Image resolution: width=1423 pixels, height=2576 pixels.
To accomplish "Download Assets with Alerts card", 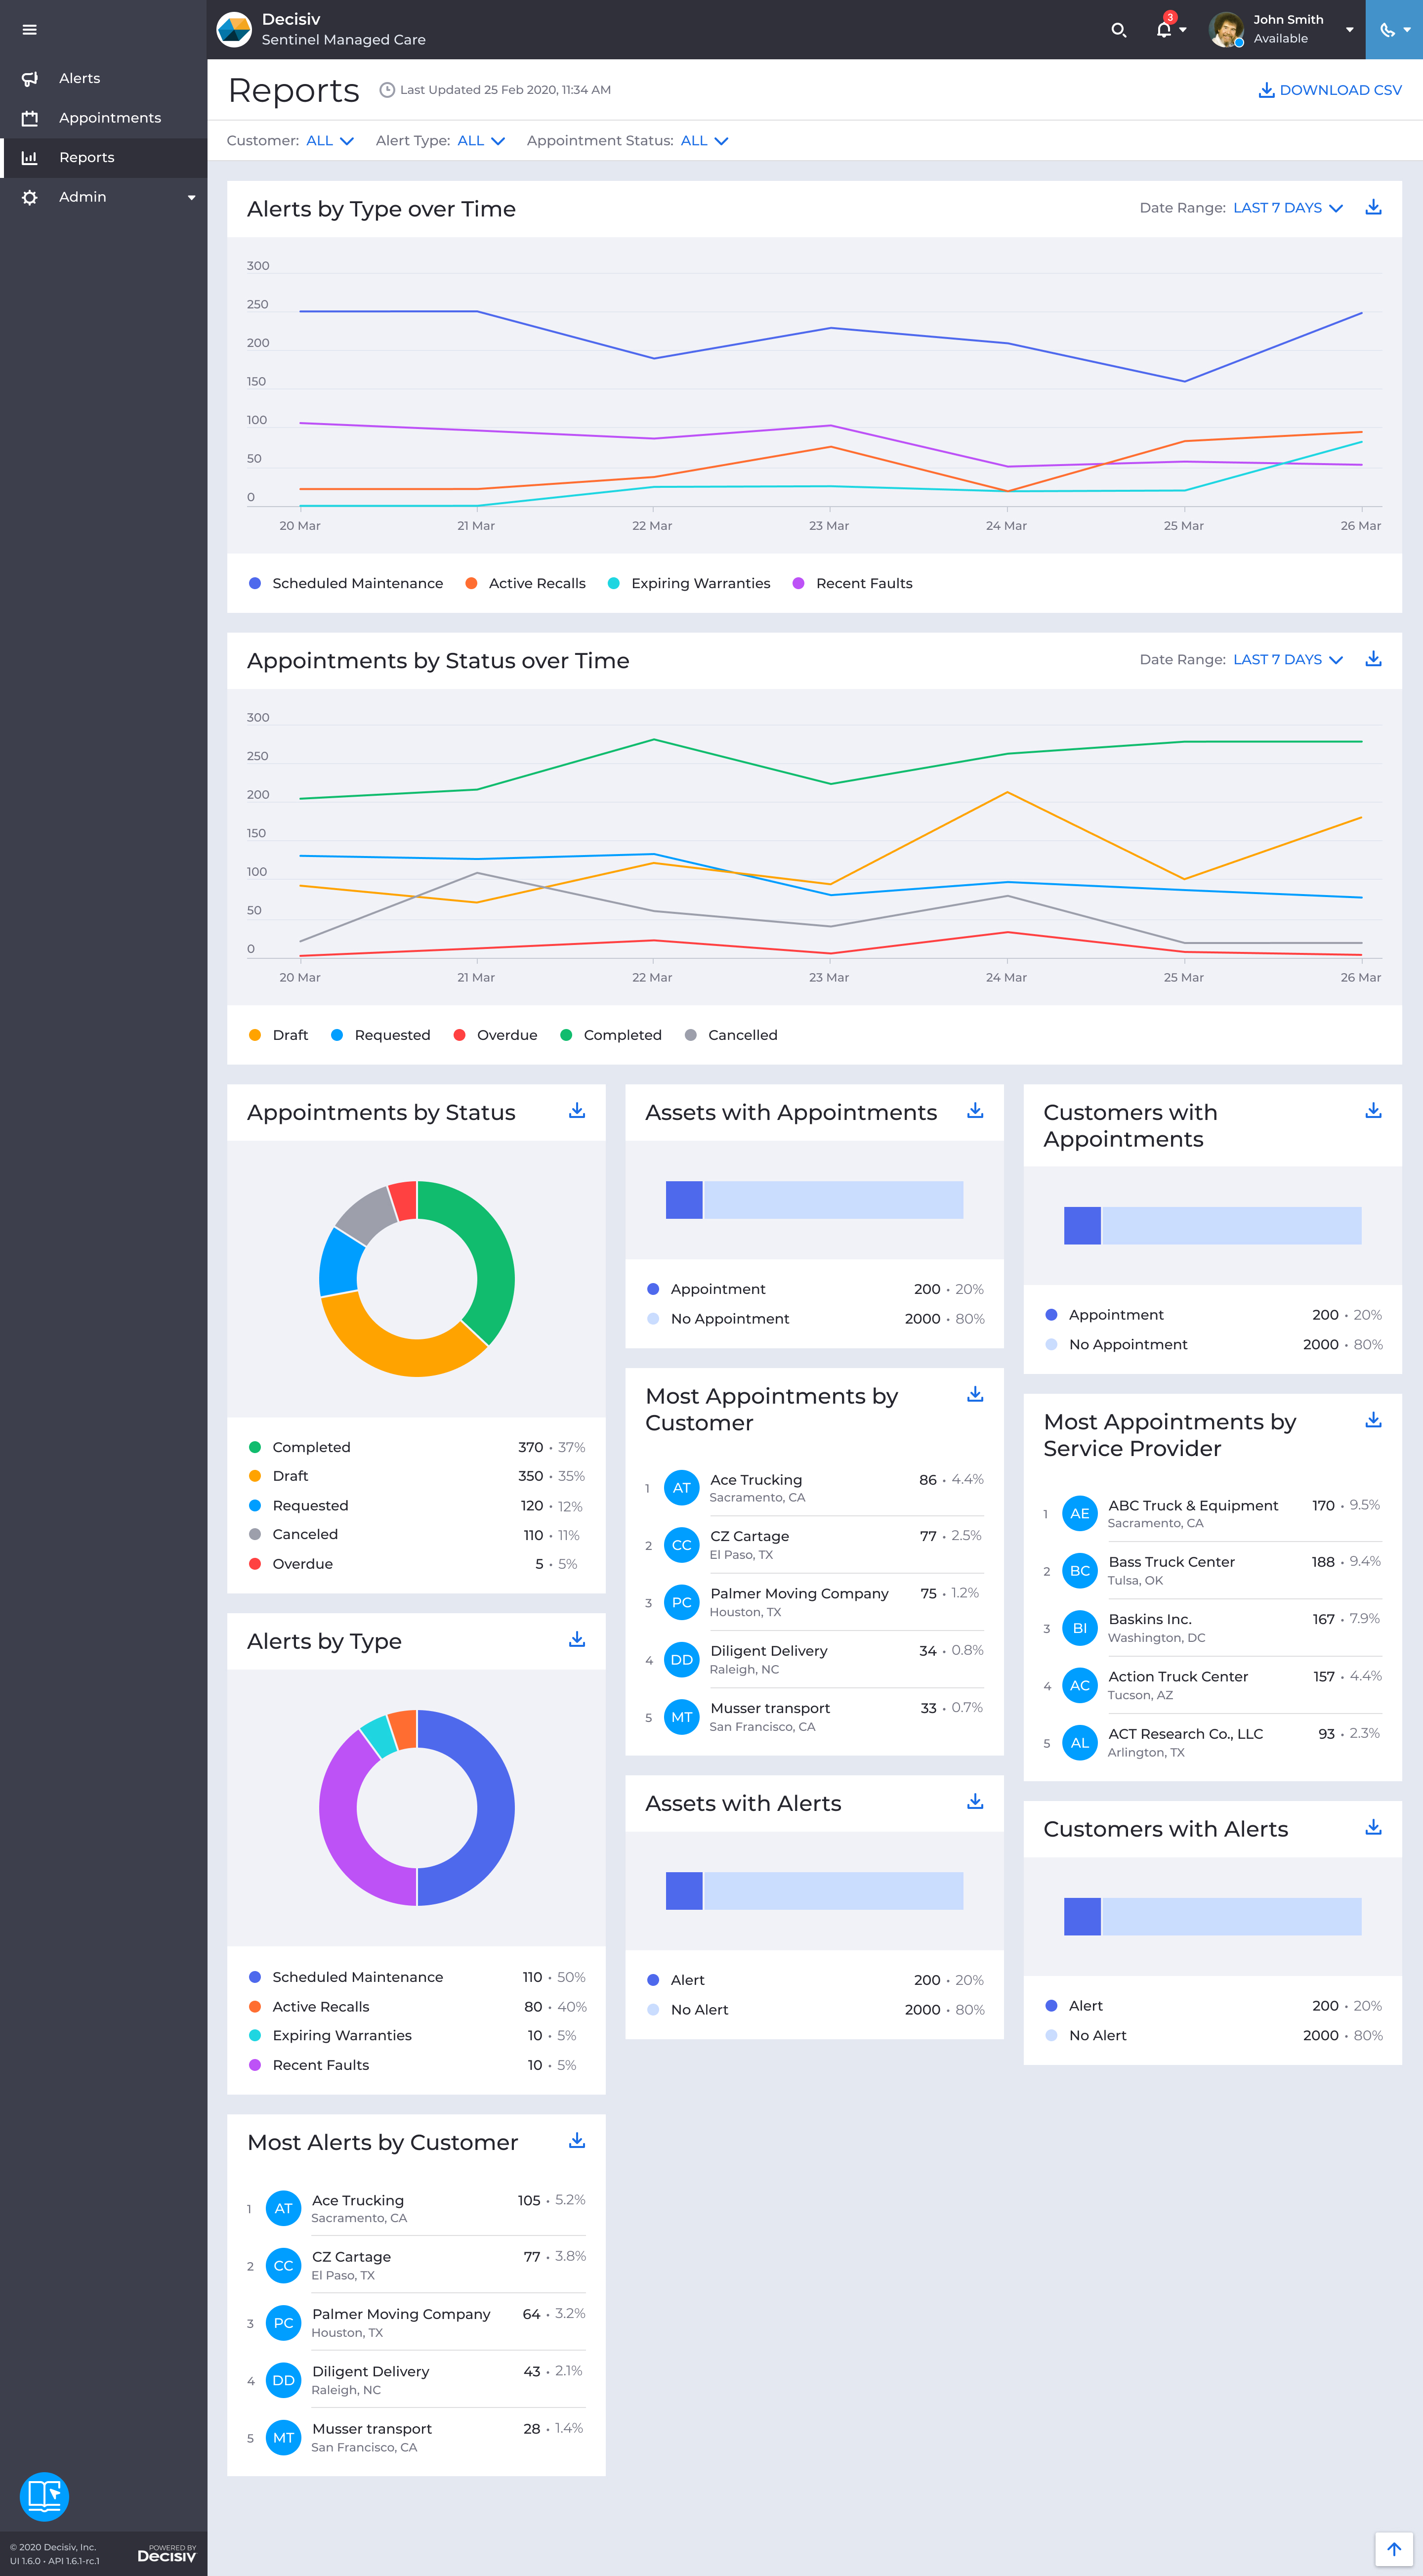I will click(975, 1801).
